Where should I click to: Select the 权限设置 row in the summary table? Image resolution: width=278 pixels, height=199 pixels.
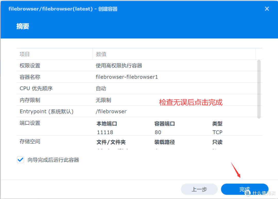77,66
